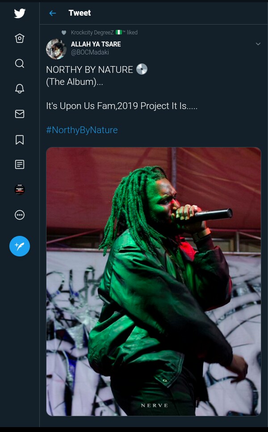Open the tweet author's profile picture
268x432 pixels.
[56, 49]
